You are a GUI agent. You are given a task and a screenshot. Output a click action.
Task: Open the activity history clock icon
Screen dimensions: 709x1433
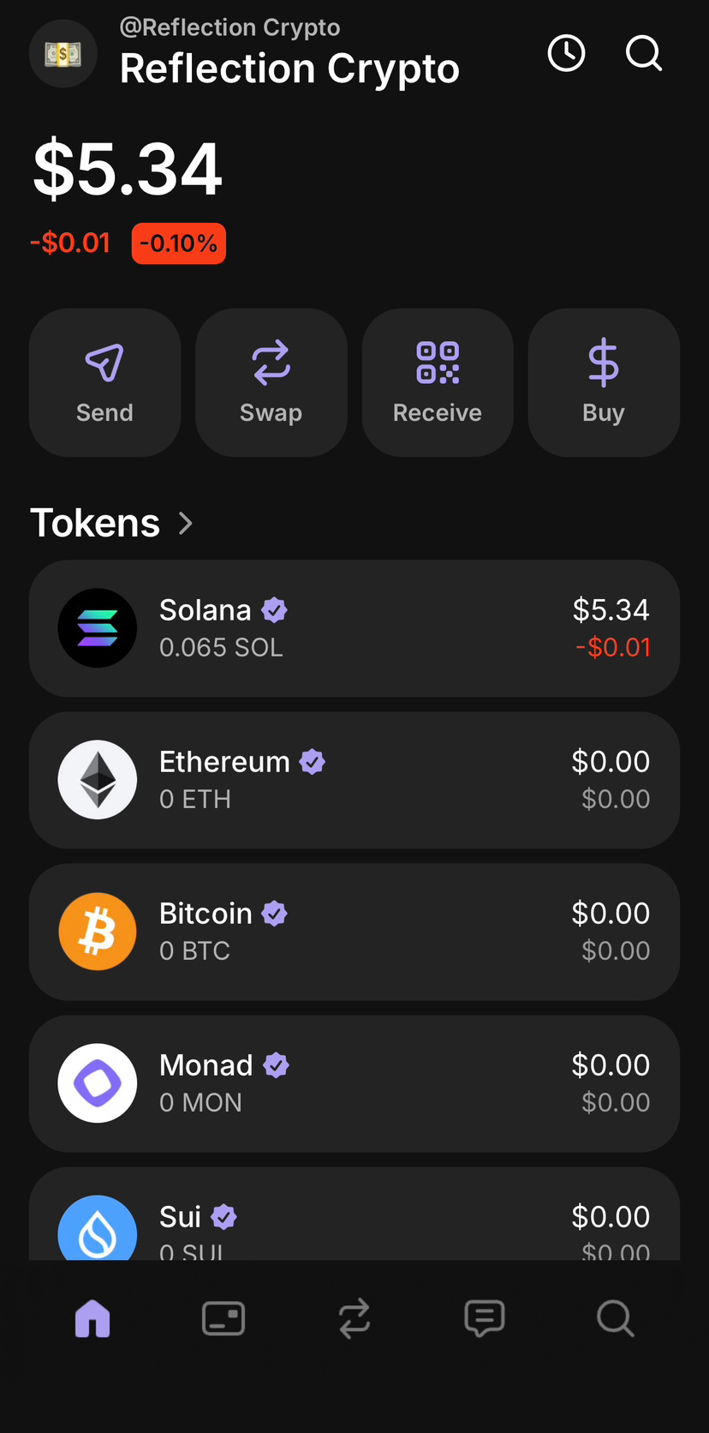coord(566,53)
